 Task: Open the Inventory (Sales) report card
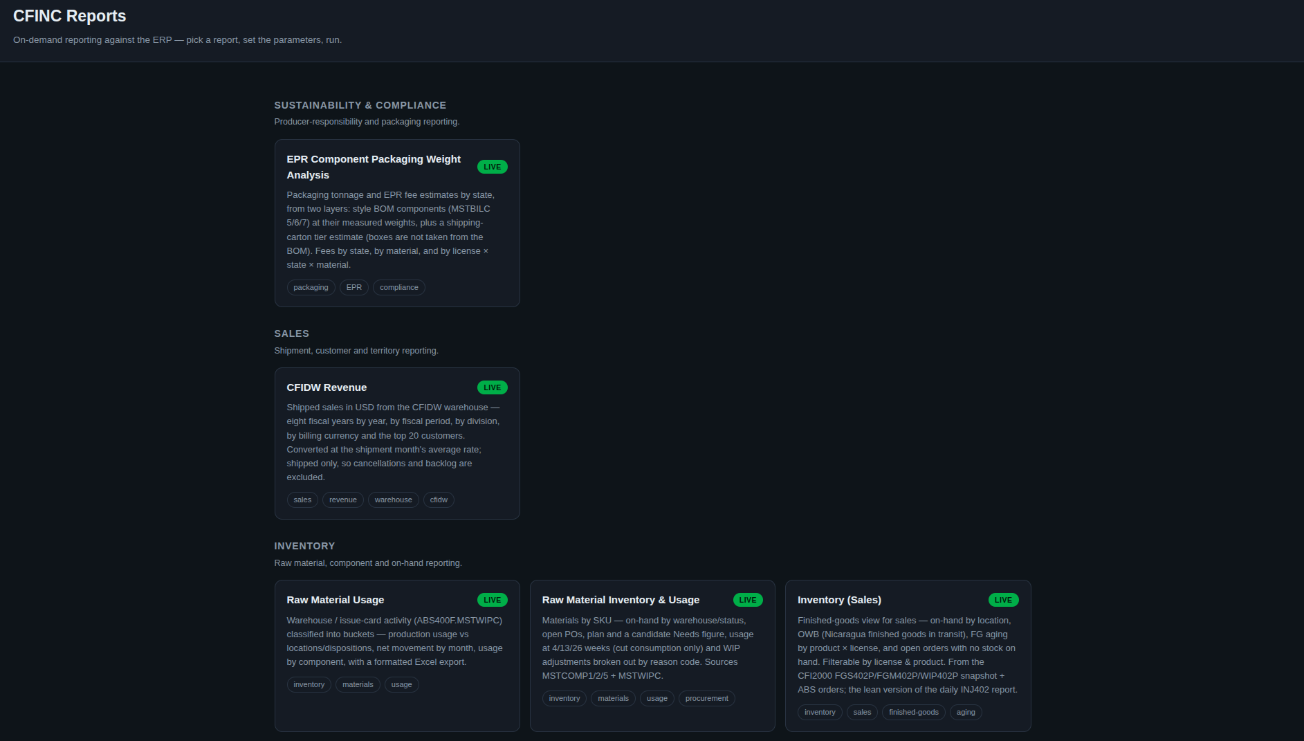pos(908,656)
